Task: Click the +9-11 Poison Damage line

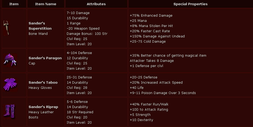Action: [x=163, y=93]
